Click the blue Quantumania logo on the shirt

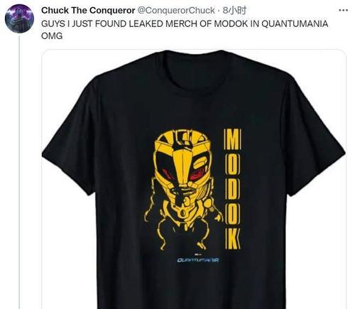198,260
